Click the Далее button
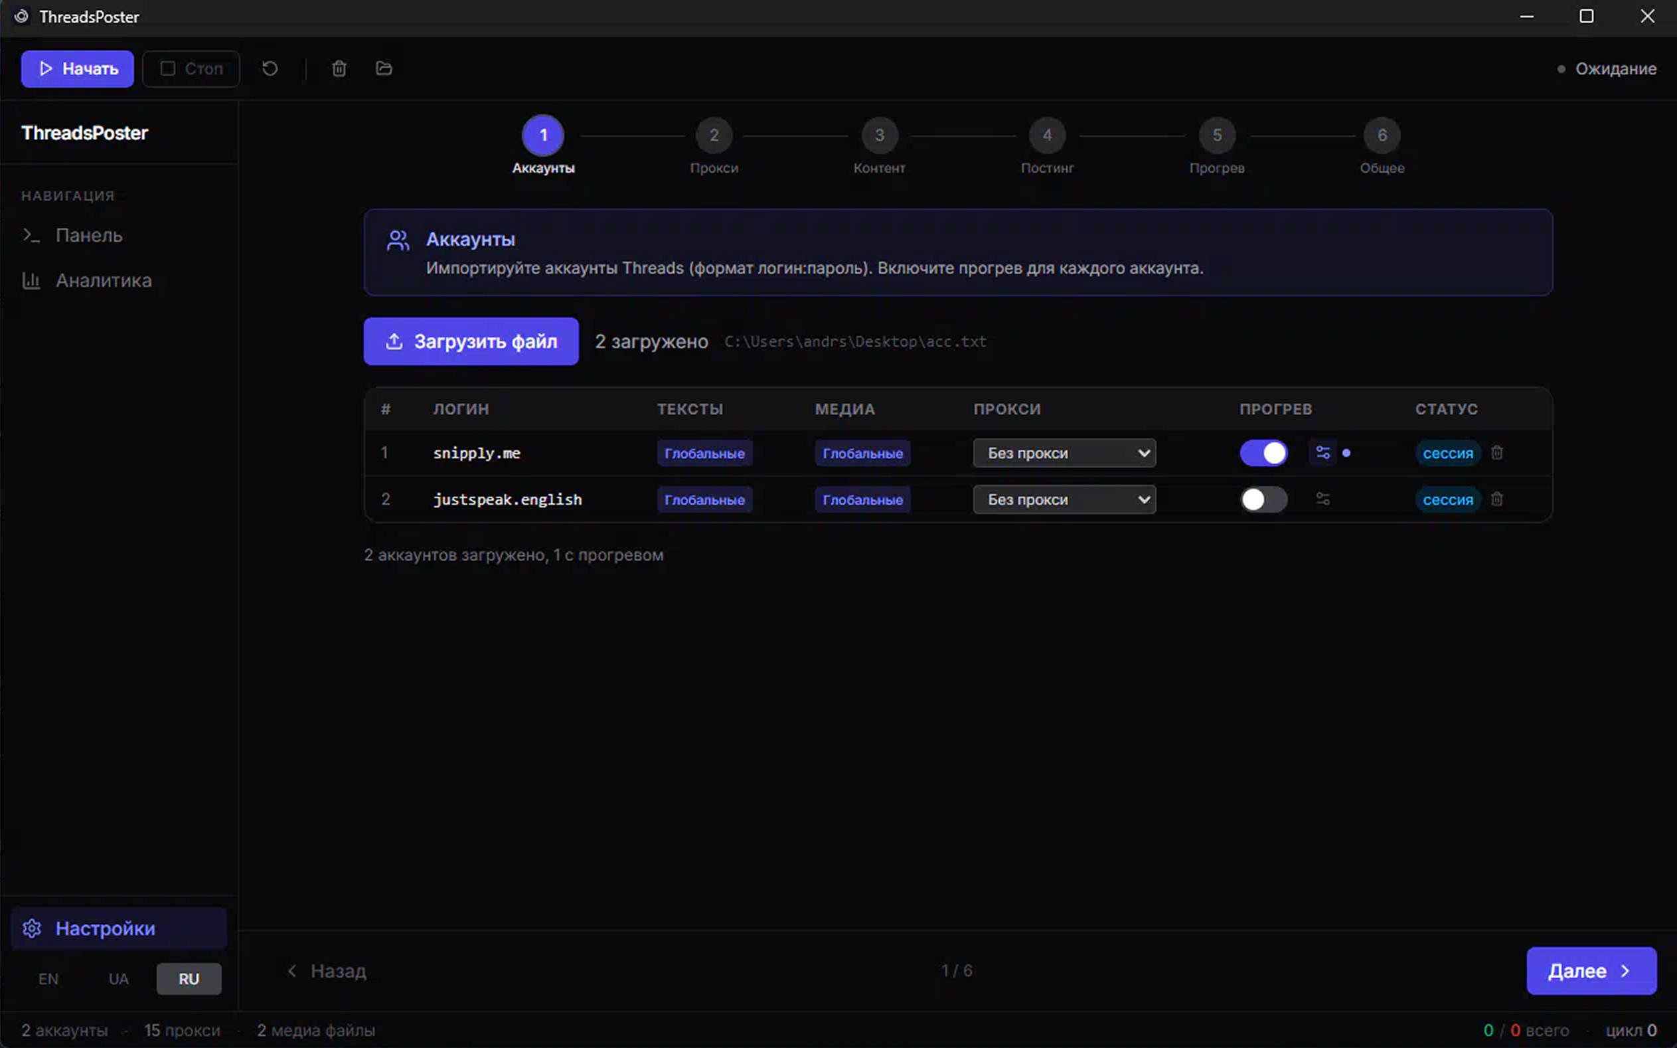The width and height of the screenshot is (1677, 1048). tap(1591, 970)
